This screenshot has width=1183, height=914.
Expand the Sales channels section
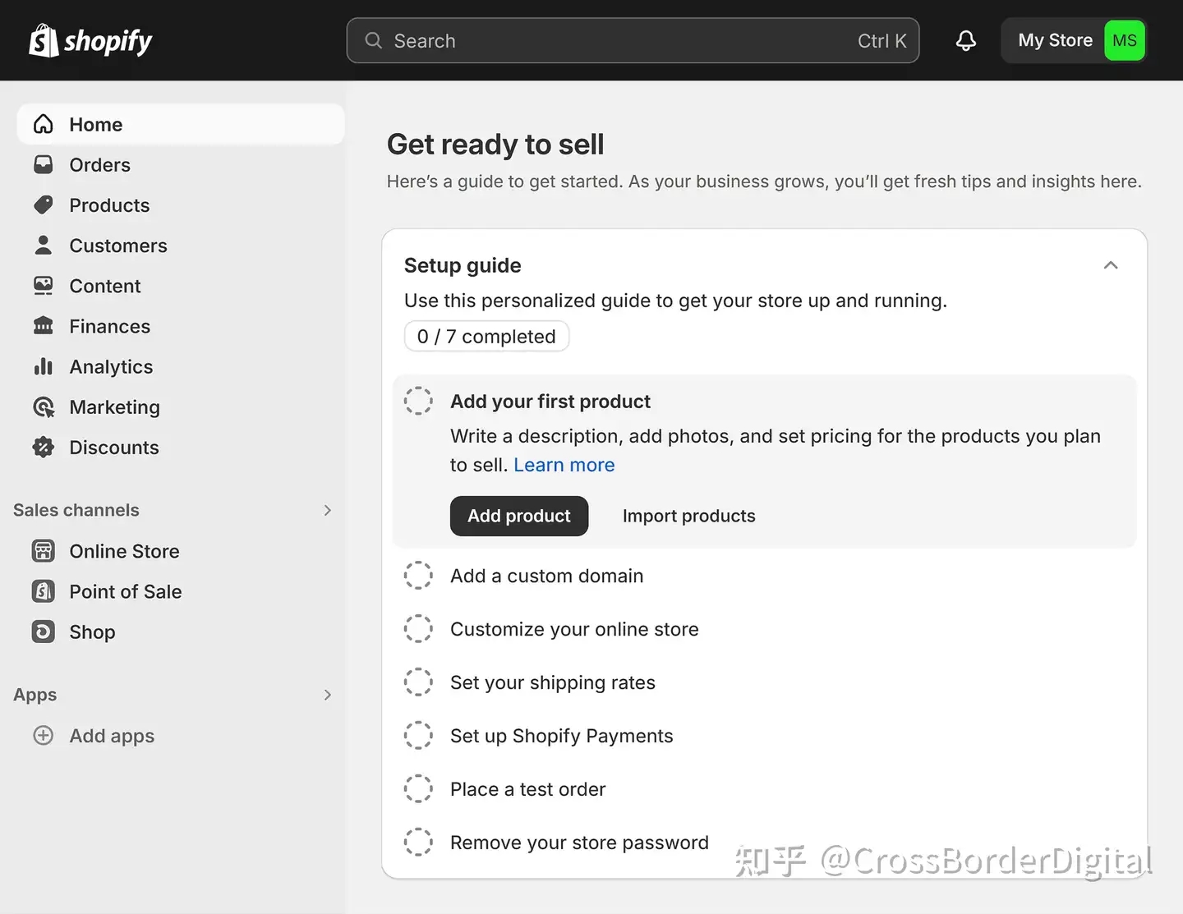click(x=327, y=511)
